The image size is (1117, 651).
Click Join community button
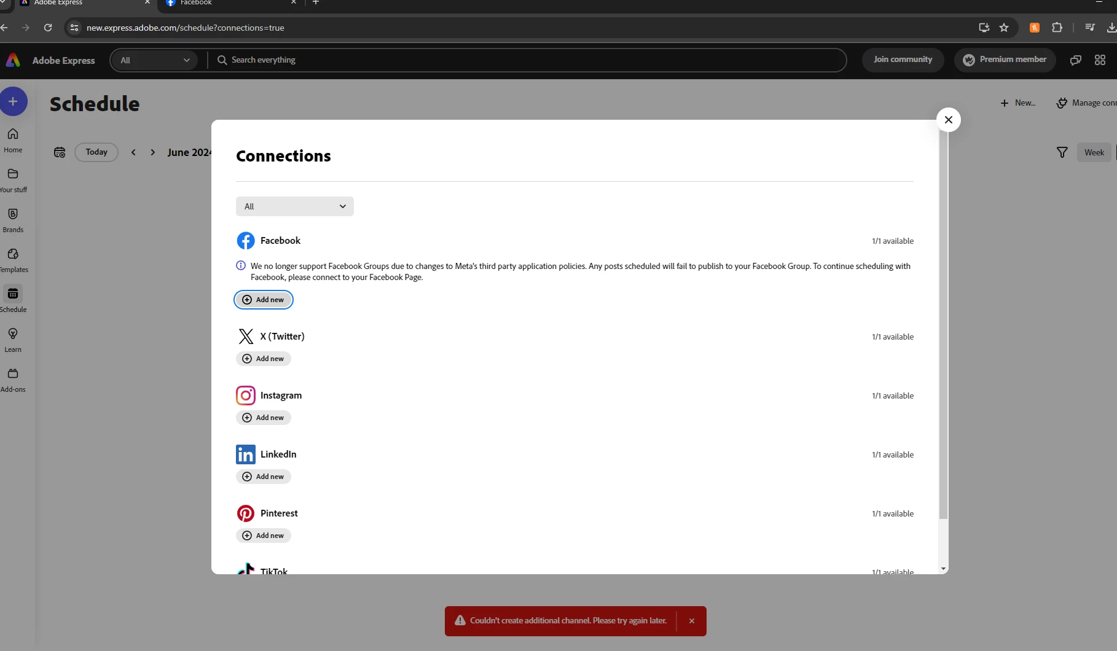[x=903, y=60]
